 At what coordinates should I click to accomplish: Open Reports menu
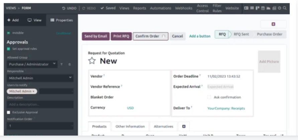140,8
